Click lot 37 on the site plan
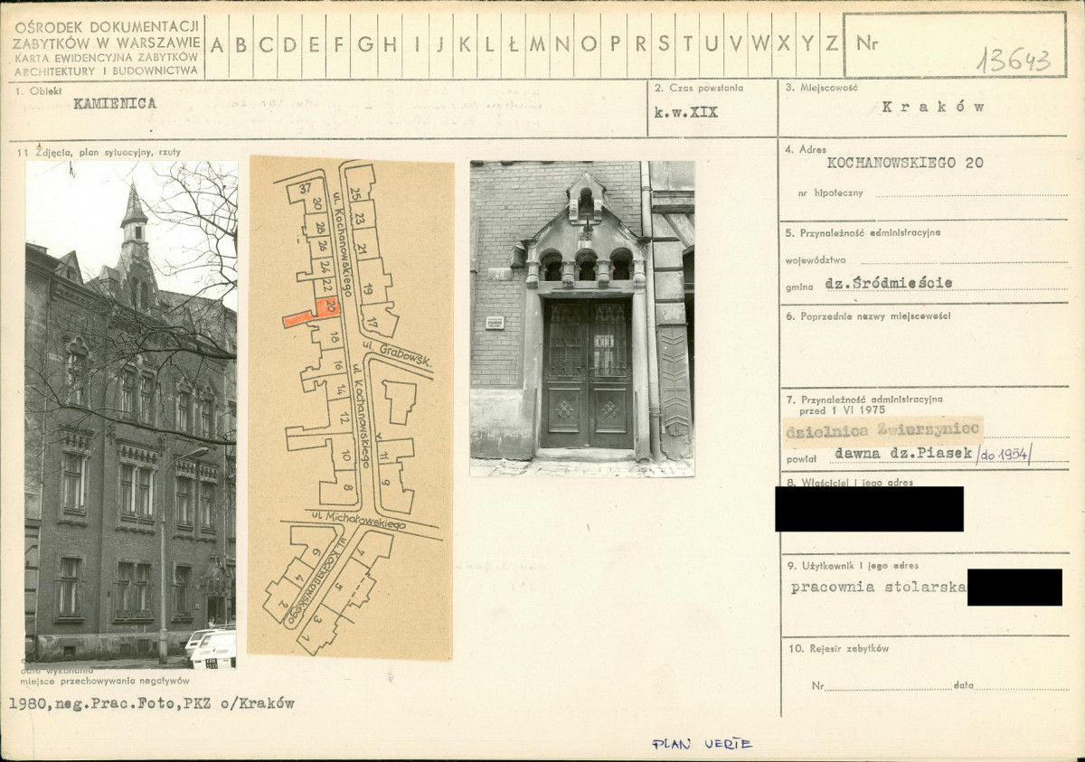The width and height of the screenshot is (1085, 762). pyautogui.click(x=306, y=189)
